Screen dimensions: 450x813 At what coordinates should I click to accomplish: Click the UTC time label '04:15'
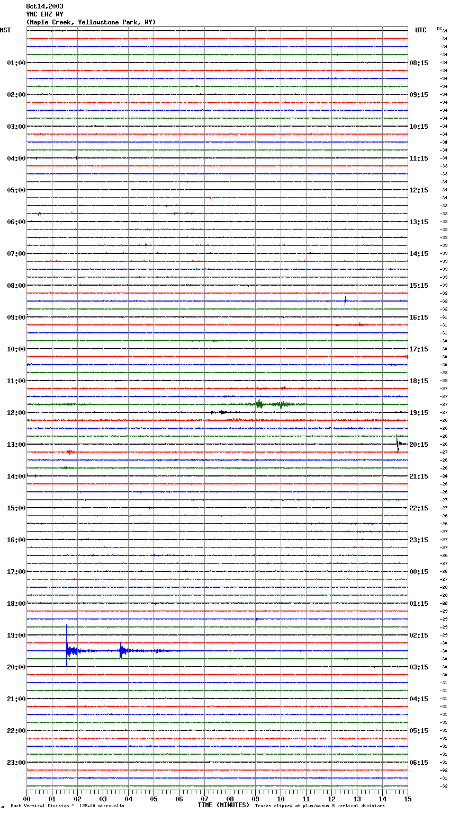(419, 699)
